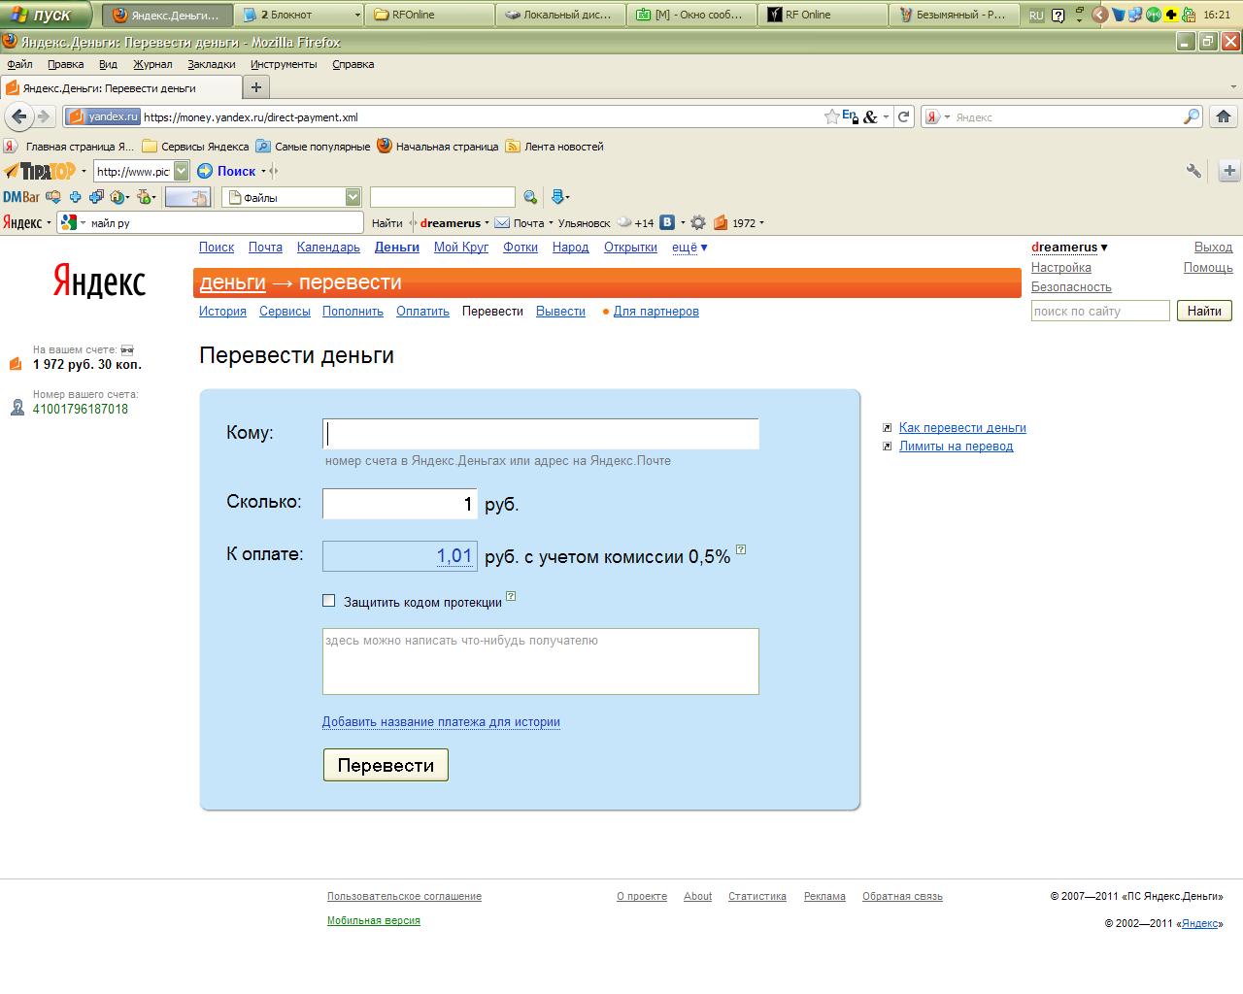Click the plus button on TipaTop toolbar
The width and height of the screenshot is (1243, 994).
tap(1229, 171)
